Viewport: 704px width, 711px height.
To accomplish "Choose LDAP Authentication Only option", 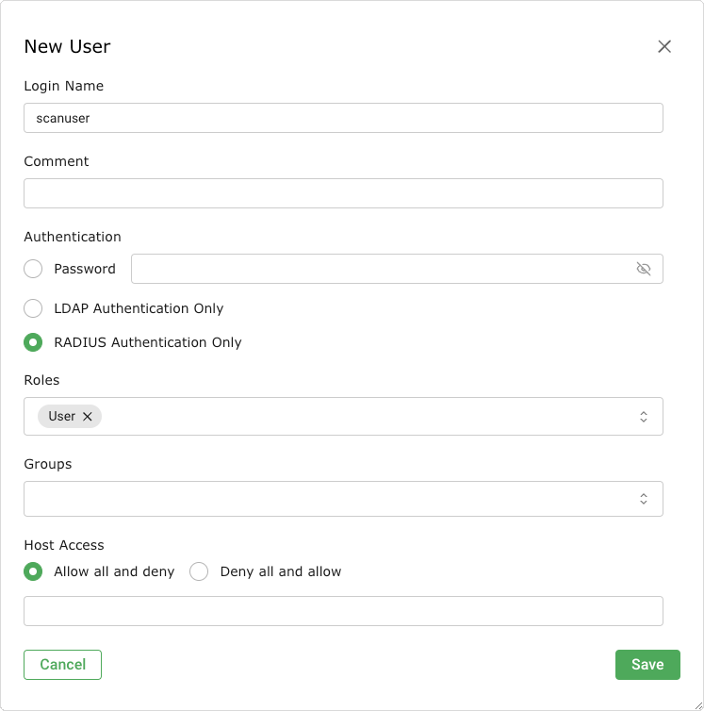I will point(33,308).
